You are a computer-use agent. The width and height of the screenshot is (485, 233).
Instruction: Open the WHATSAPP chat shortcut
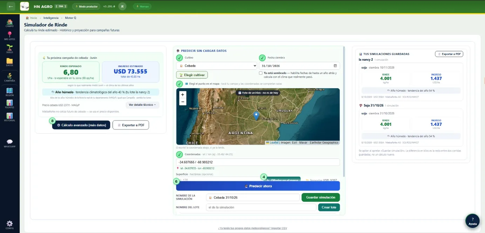tap(9, 144)
